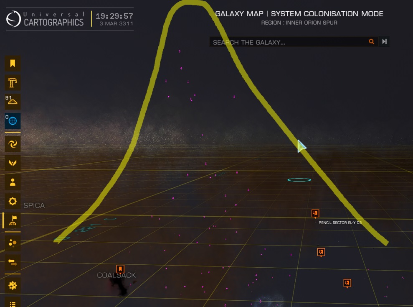413x307 pixels.
Task: Click the 3 MAR 3311 date
Action: 116,23
